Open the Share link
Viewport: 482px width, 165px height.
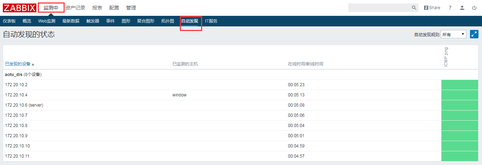point(432,8)
